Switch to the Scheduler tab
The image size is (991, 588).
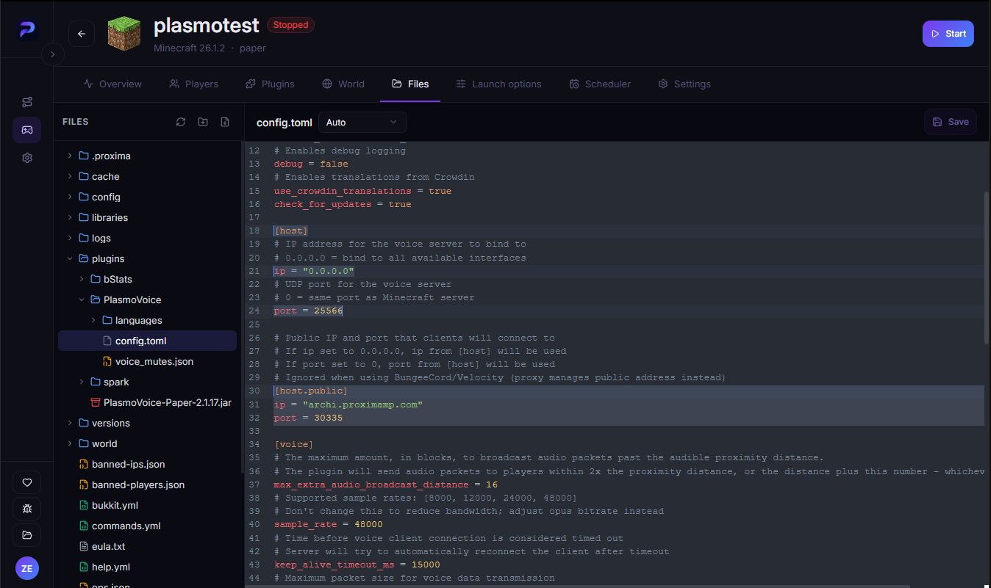point(600,84)
